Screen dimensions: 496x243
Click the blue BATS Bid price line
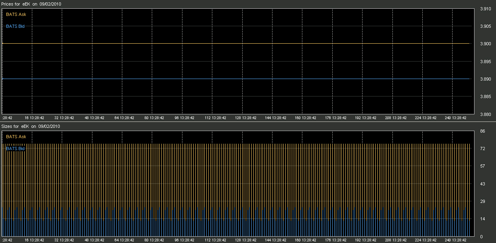tap(237, 79)
